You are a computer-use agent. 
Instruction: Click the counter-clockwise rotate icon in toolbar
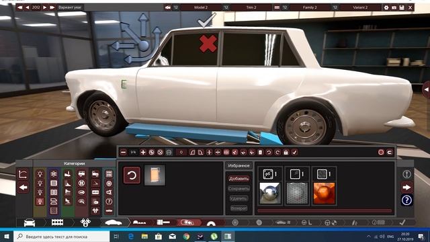click(x=269, y=153)
